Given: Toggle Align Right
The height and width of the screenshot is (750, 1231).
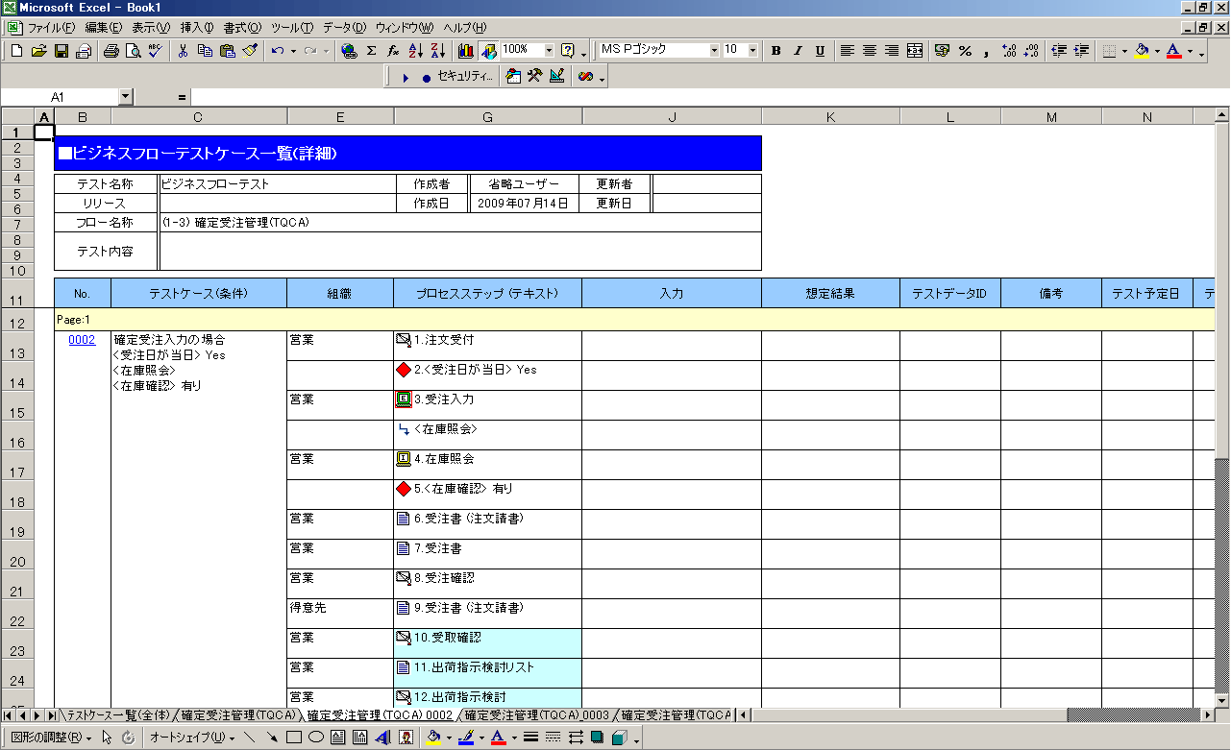Looking at the screenshot, I should (892, 50).
